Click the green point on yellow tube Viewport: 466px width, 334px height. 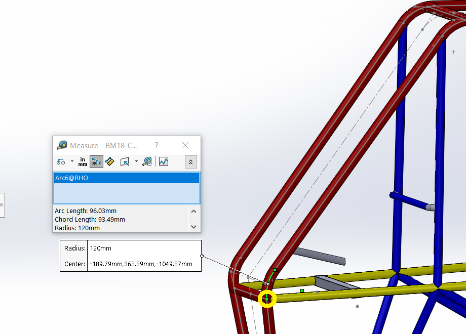click(x=302, y=290)
